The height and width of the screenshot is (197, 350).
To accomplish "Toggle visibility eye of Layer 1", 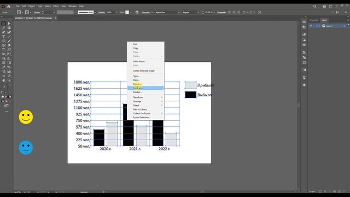I will coord(311,26).
